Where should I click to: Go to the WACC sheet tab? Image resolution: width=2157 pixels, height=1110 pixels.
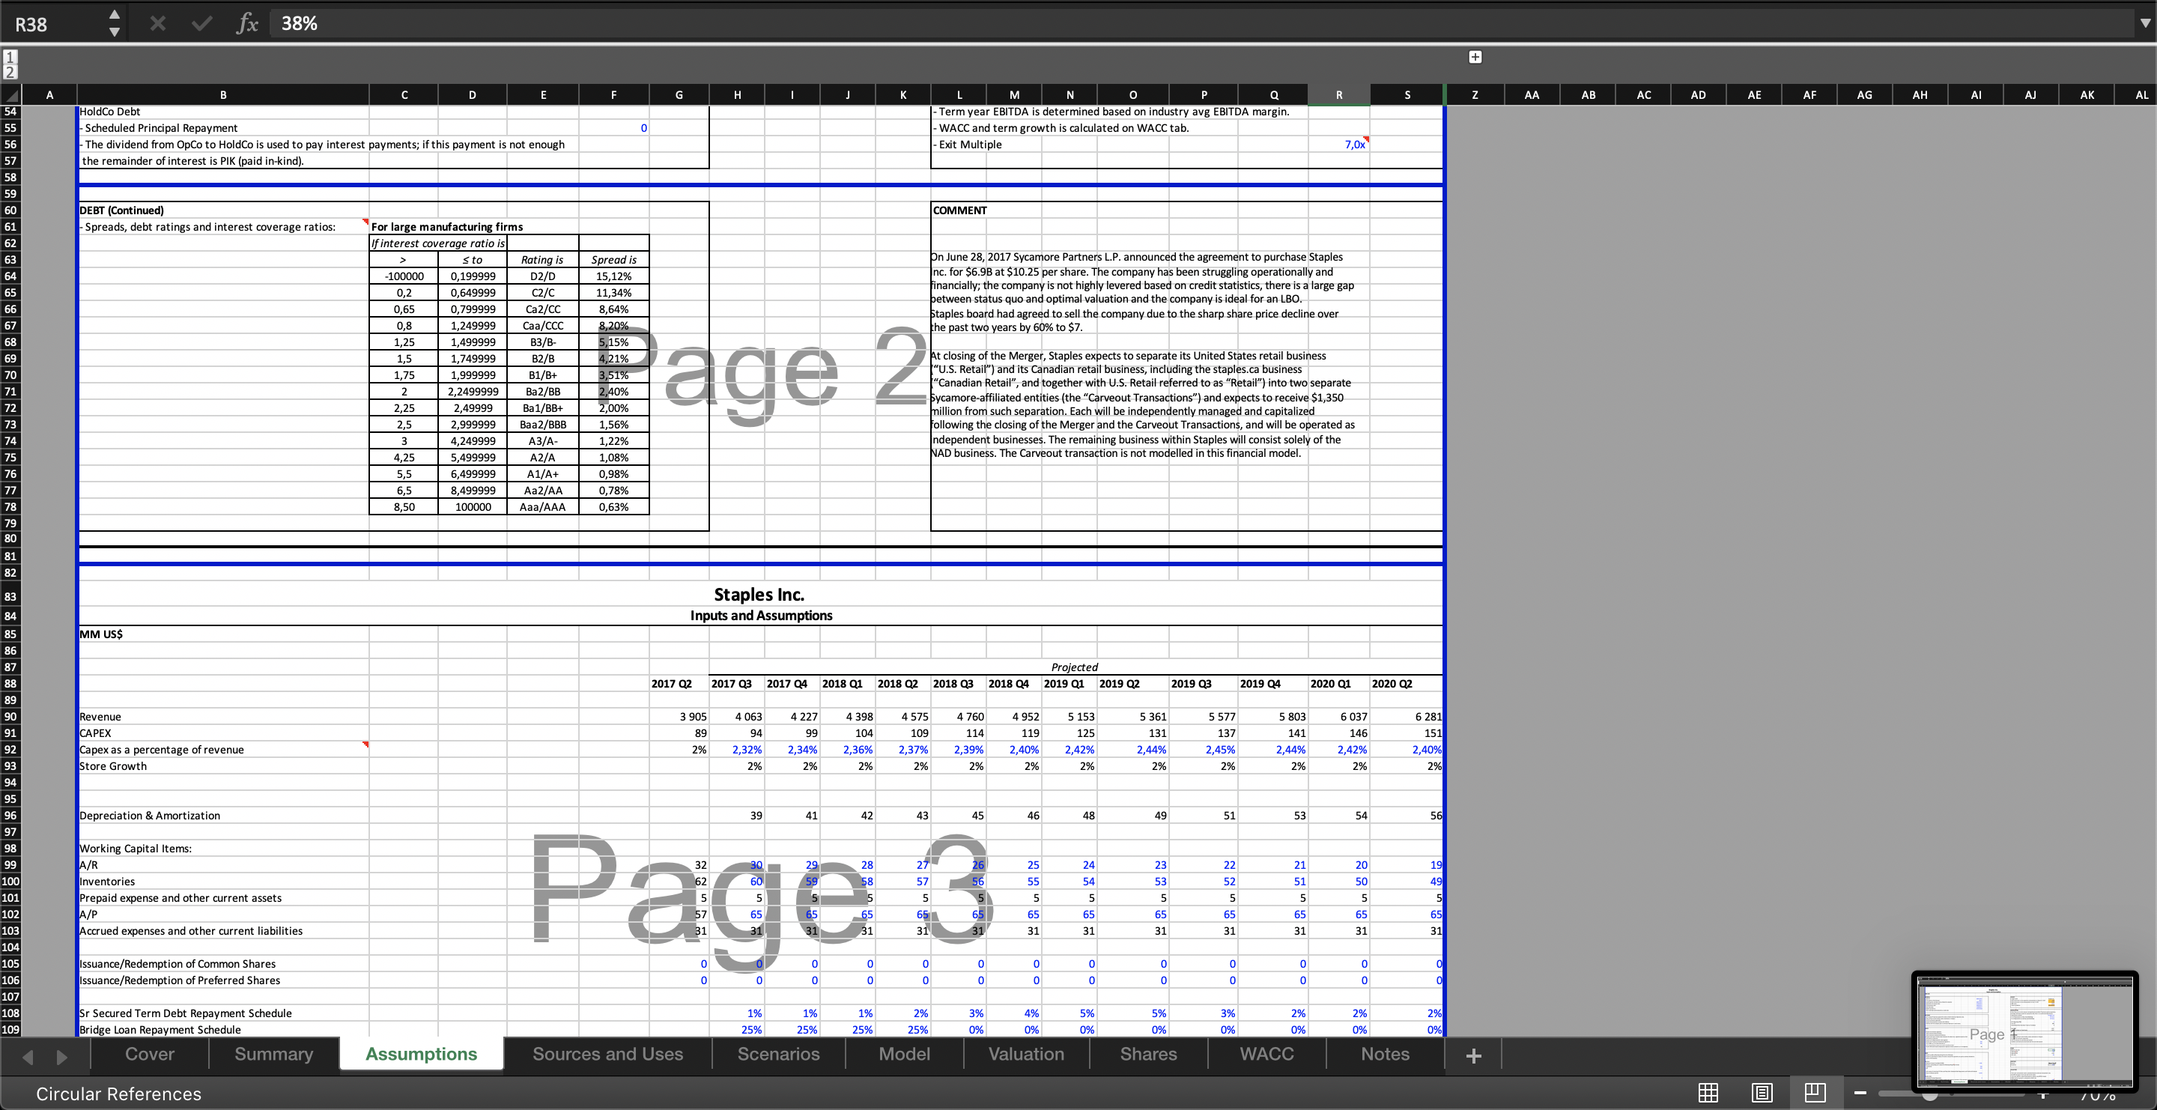tap(1267, 1054)
